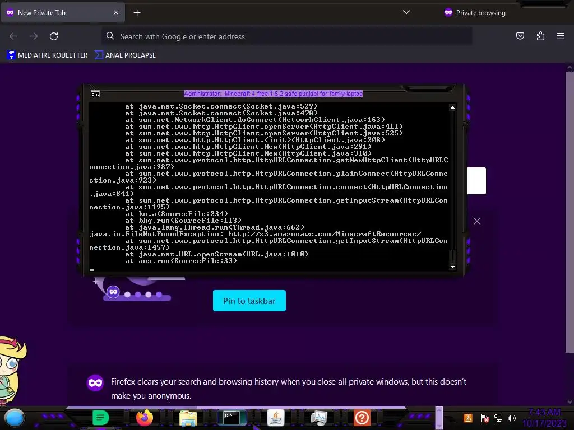Dismiss the Firefox promo with X

coord(476,221)
